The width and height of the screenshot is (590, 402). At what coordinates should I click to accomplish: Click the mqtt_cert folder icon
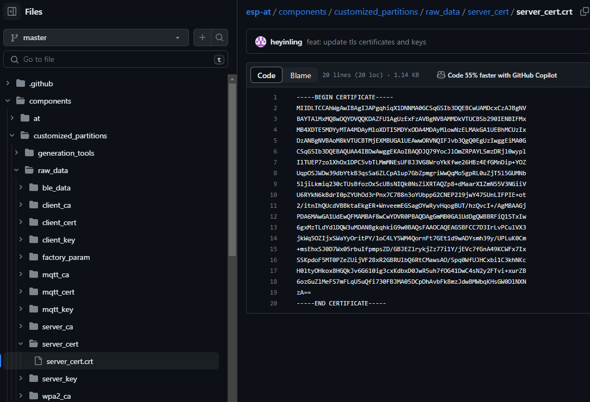[x=34, y=291]
